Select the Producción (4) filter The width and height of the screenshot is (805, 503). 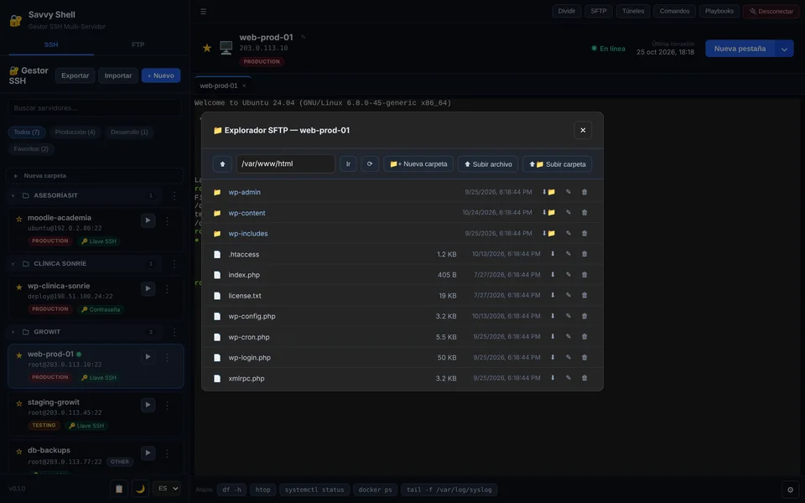[x=75, y=132]
